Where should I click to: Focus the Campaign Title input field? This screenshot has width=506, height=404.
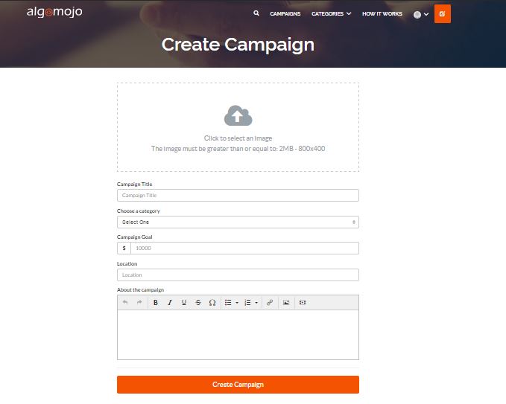pos(238,196)
